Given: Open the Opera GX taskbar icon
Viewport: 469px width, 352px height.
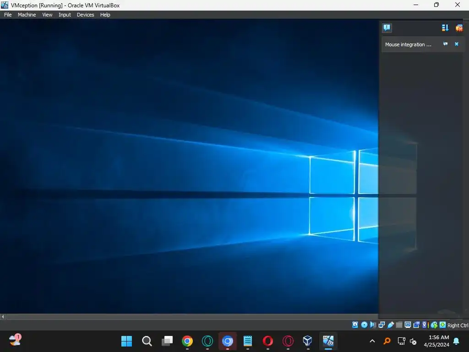Looking at the screenshot, I should (x=288, y=341).
